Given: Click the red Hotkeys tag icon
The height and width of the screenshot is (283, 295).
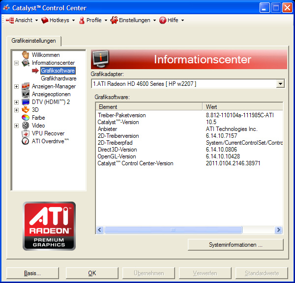Looking at the screenshot, I should tap(45, 20).
